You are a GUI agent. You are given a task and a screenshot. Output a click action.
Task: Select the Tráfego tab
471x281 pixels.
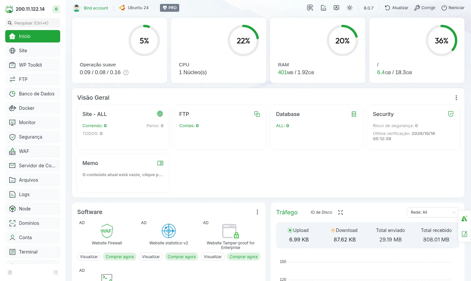[287, 212]
